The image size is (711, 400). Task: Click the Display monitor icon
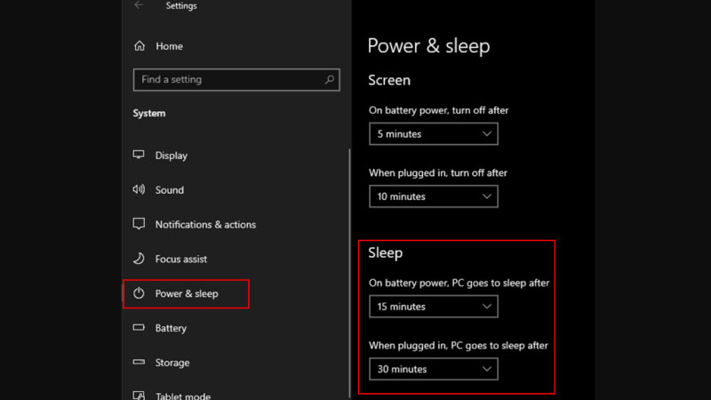(x=139, y=155)
